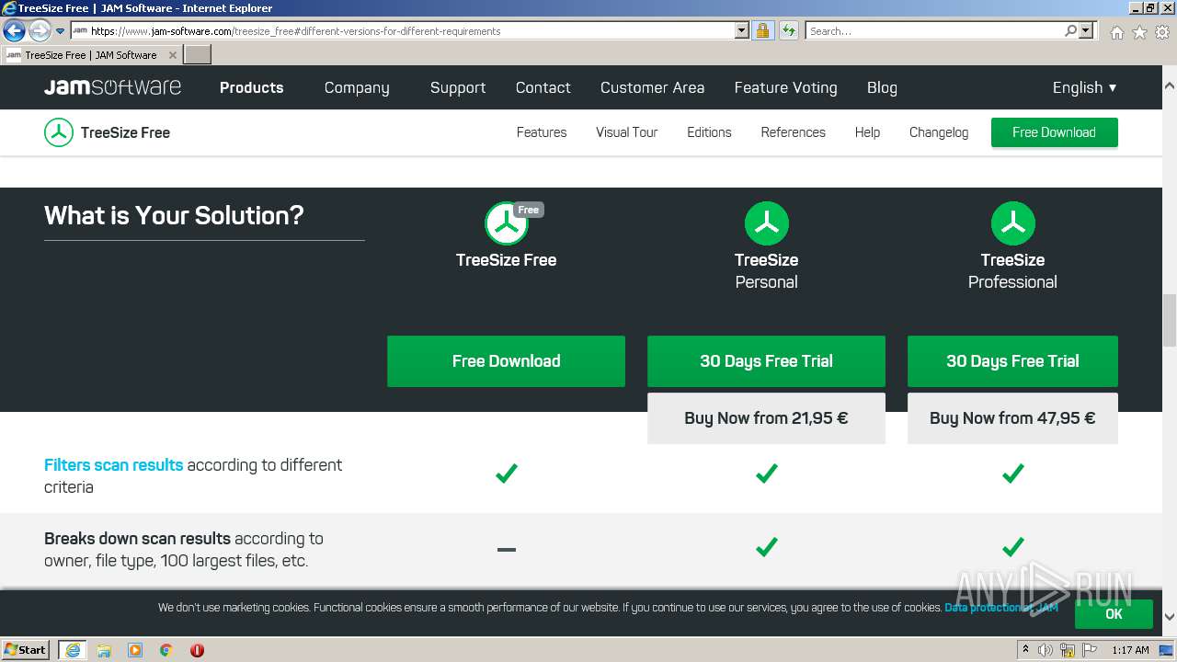Start TreeSize Professional 30 Days Free Trial
Screen dimensions: 1177x662
[x=1012, y=361]
